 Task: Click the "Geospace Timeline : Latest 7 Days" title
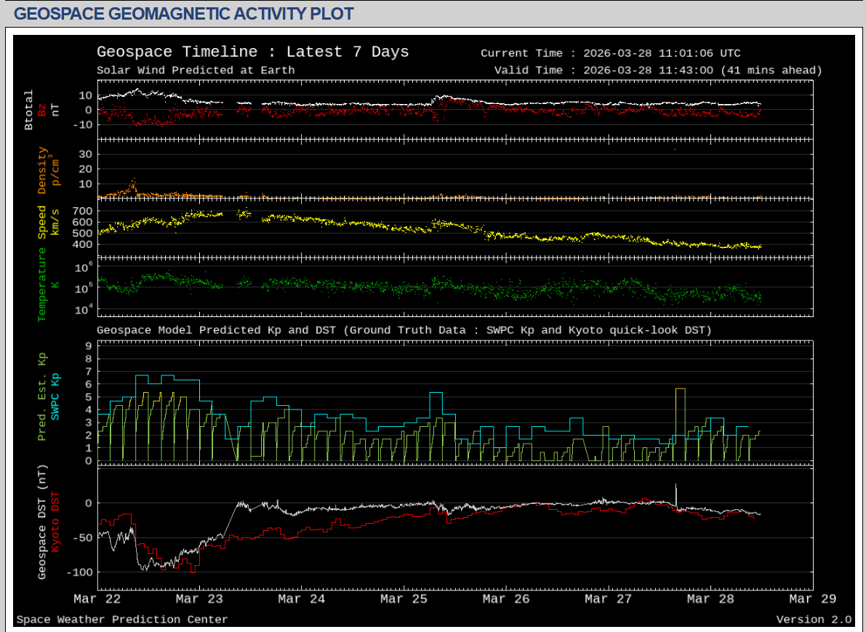click(252, 52)
